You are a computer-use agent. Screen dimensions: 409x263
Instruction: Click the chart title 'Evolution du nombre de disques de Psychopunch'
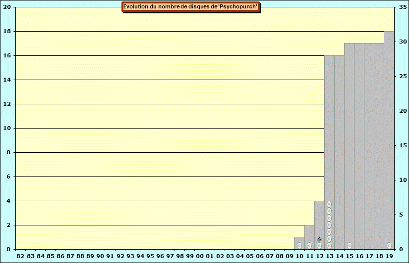tap(190, 7)
